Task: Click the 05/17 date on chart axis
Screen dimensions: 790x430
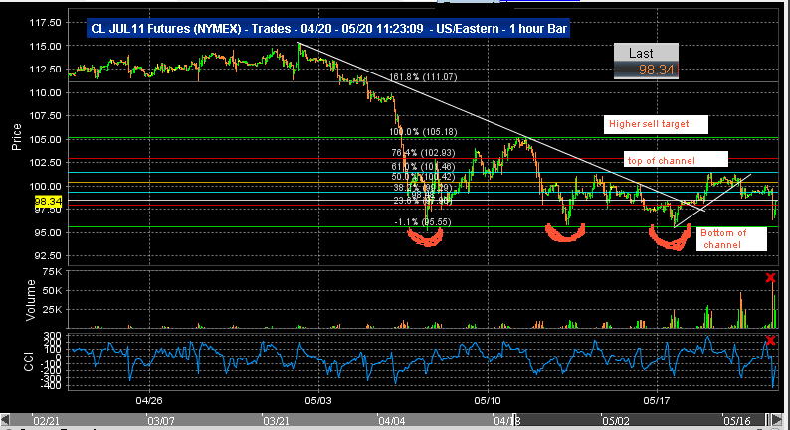Action: coord(657,401)
